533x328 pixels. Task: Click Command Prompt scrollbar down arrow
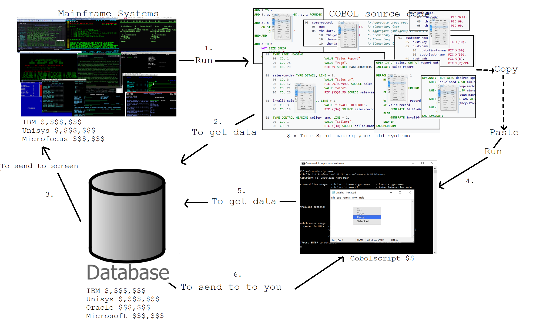pyautogui.click(x=435, y=253)
